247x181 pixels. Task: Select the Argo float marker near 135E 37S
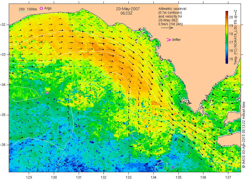click(x=173, y=167)
